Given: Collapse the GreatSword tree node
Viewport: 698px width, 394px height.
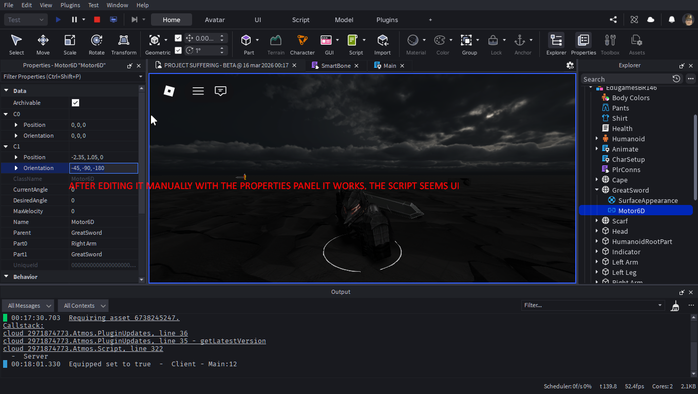Looking at the screenshot, I should [597, 190].
